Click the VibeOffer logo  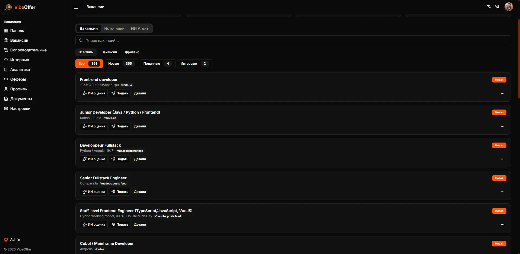(20, 7)
